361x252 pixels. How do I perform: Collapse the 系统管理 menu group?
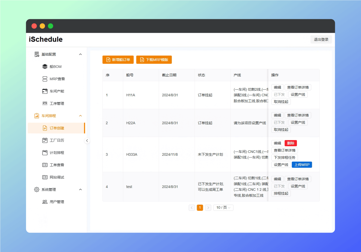click(x=80, y=190)
